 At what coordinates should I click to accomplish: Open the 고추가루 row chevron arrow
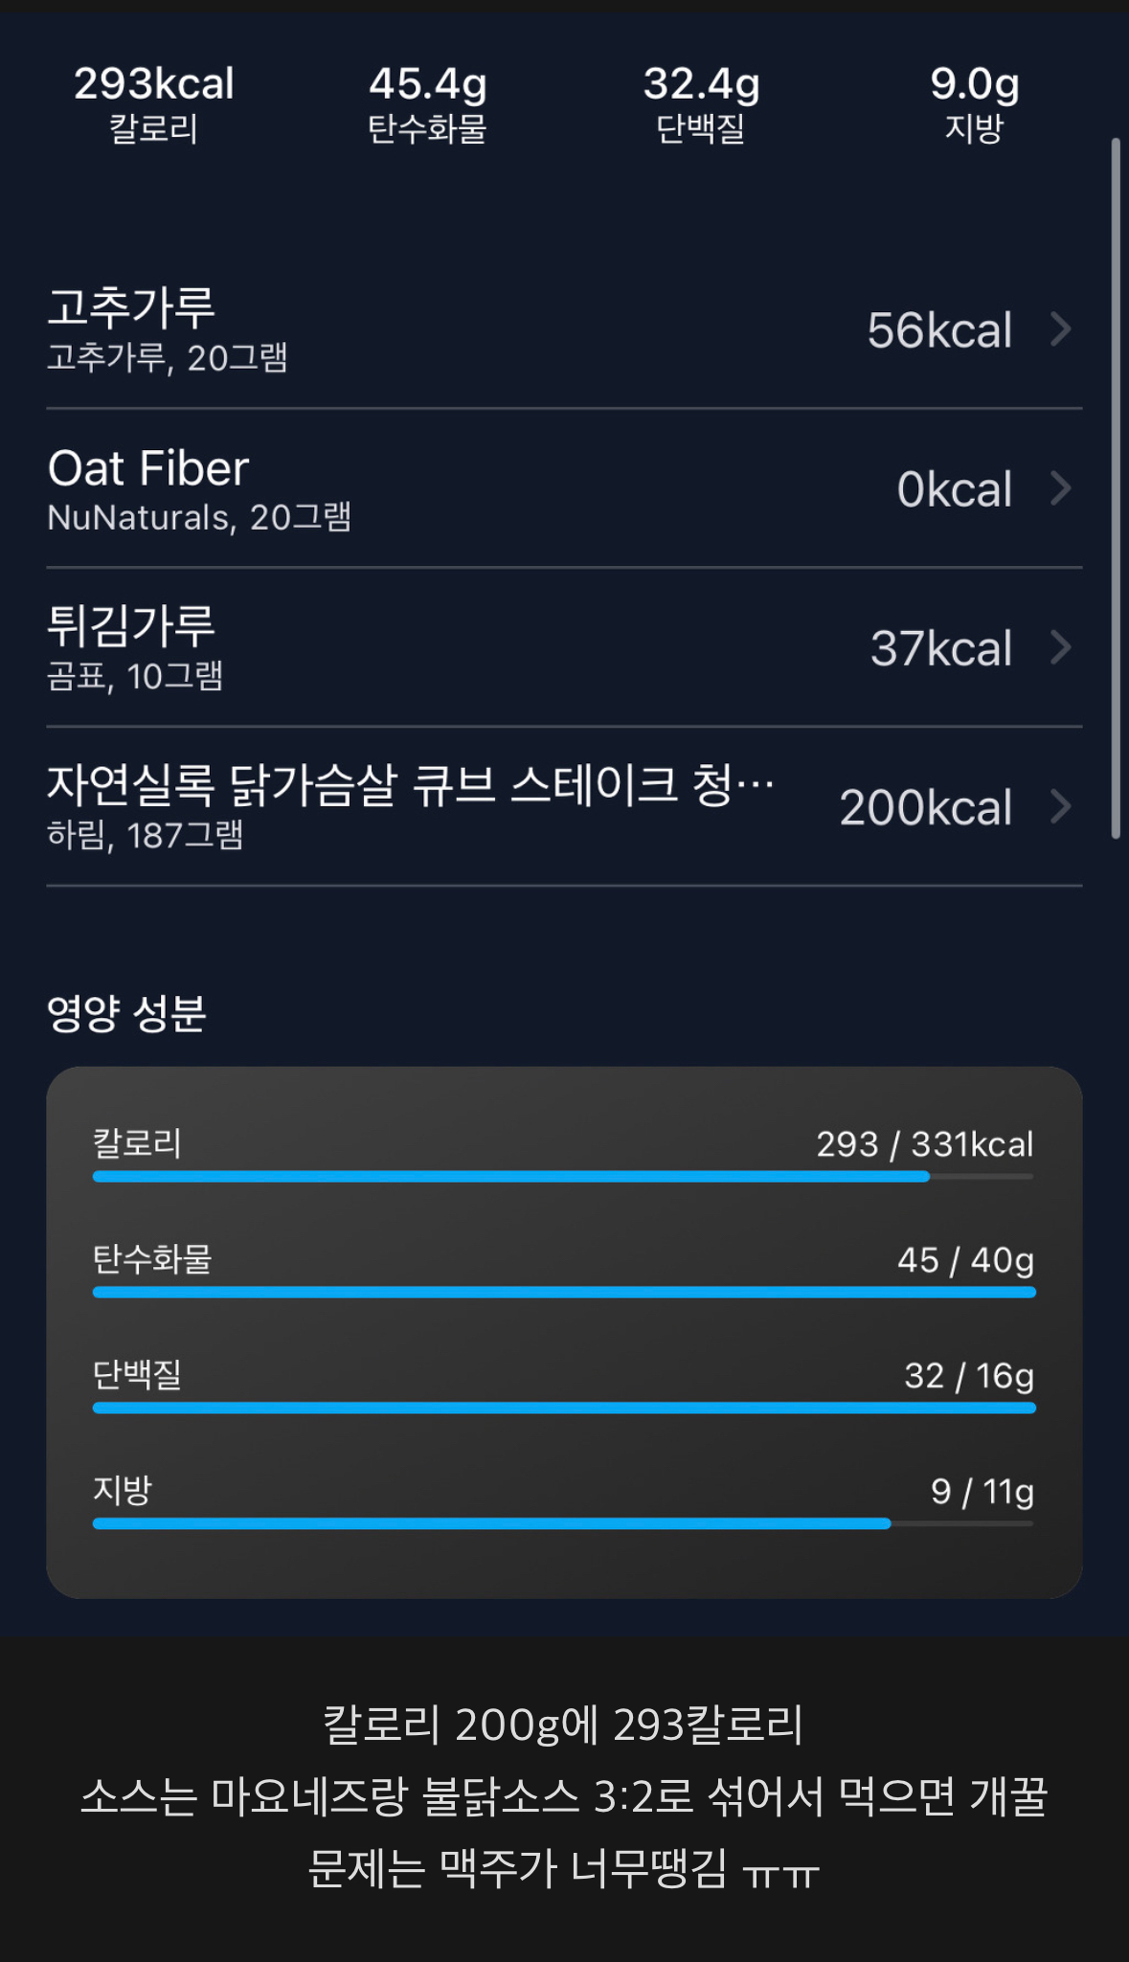pos(1060,329)
